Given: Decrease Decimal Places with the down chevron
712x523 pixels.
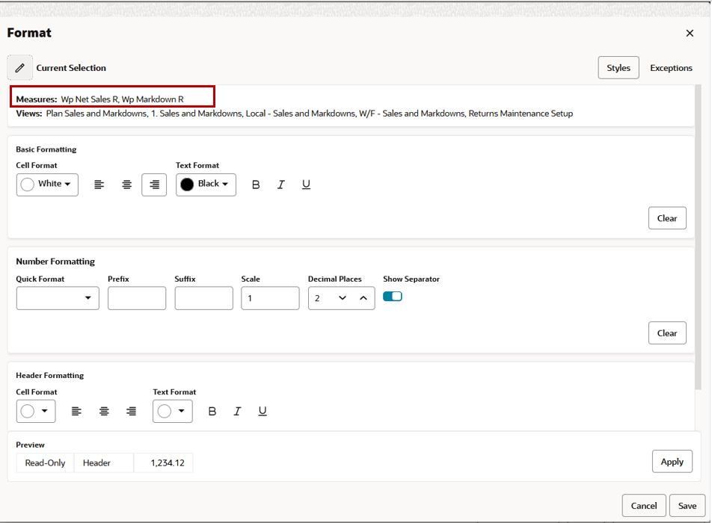Looking at the screenshot, I should [343, 298].
